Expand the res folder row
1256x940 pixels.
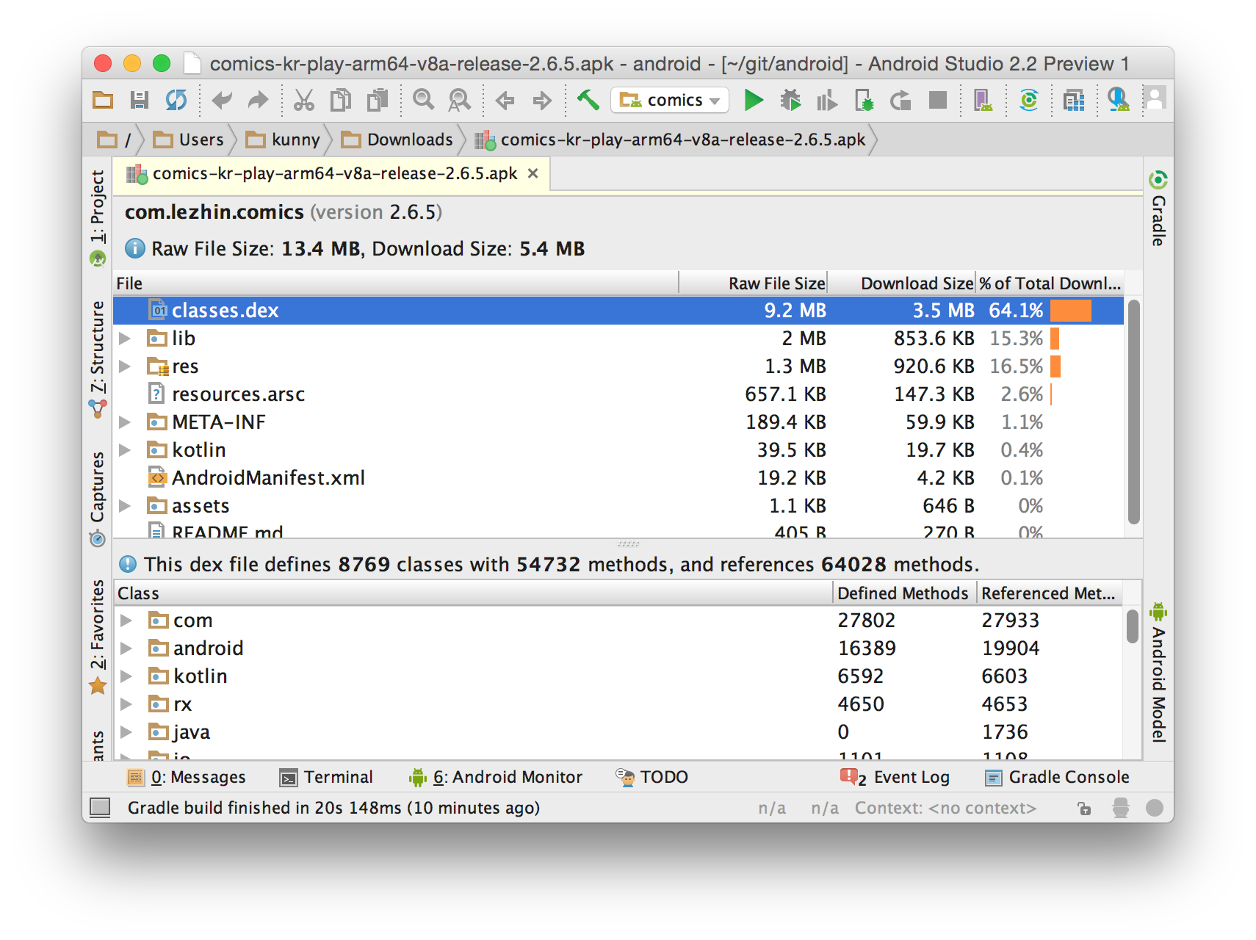click(x=125, y=366)
